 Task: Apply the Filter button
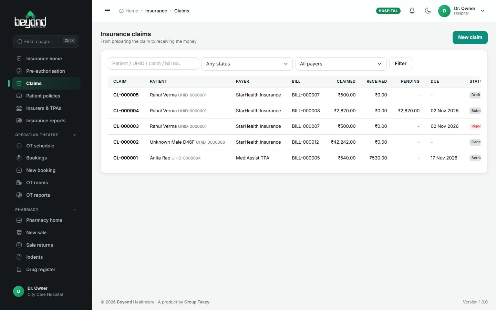click(x=401, y=64)
